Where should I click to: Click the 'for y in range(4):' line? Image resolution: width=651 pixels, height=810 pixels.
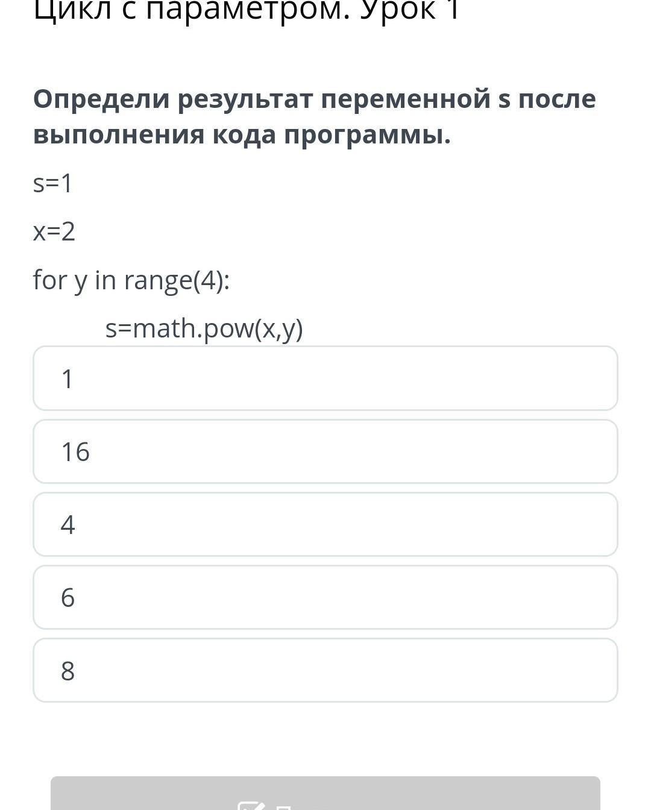pos(131,280)
